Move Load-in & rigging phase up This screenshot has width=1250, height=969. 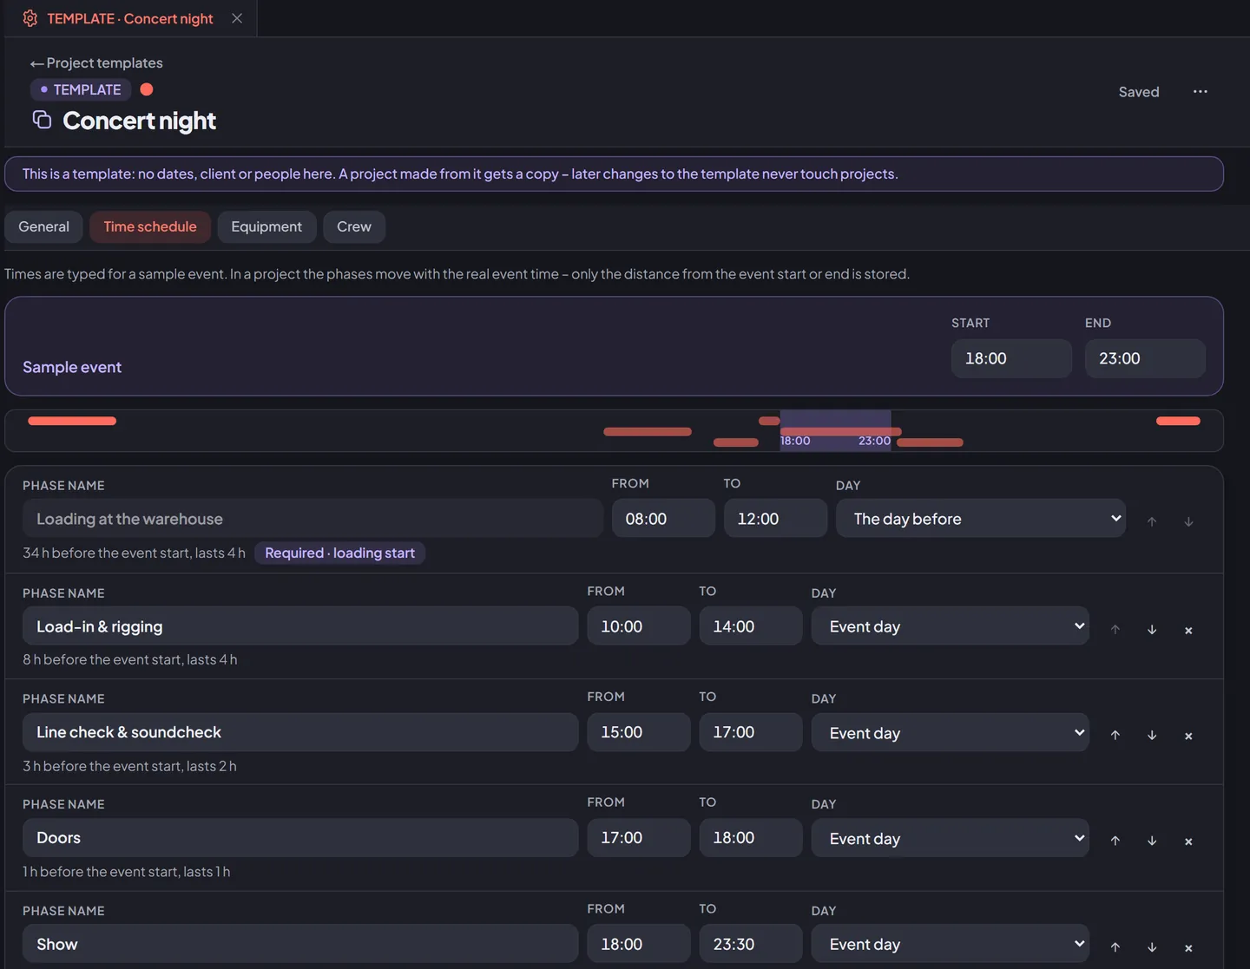click(x=1115, y=629)
